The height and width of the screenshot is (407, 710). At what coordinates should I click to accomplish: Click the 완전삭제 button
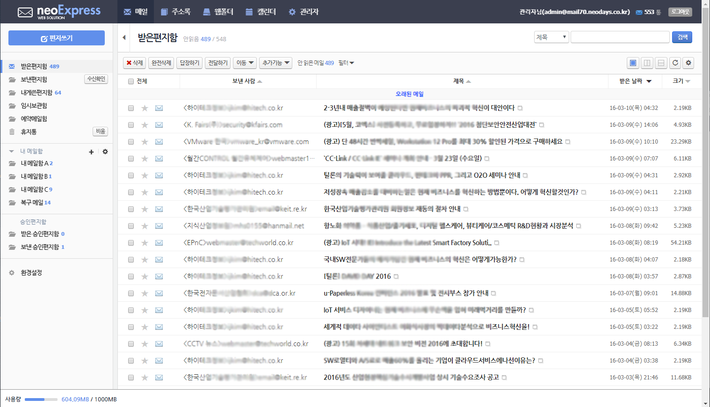pyautogui.click(x=161, y=63)
